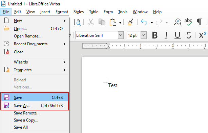Image resolution: width=208 pixels, height=133 pixels.
Task: Toggle Superscript formatting
Action: tap(203, 35)
